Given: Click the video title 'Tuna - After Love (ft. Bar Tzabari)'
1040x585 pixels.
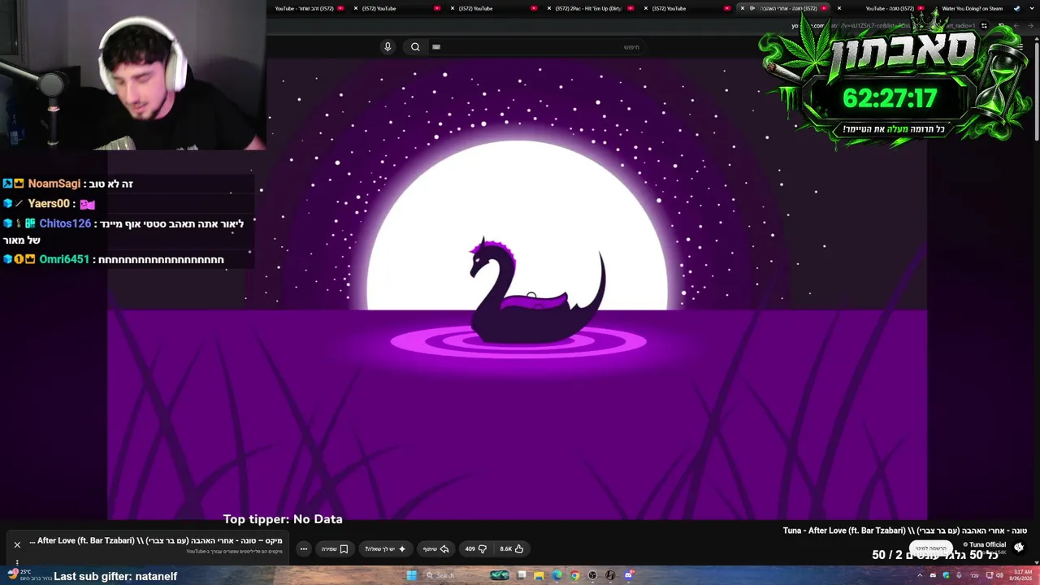Looking at the screenshot, I should [904, 531].
